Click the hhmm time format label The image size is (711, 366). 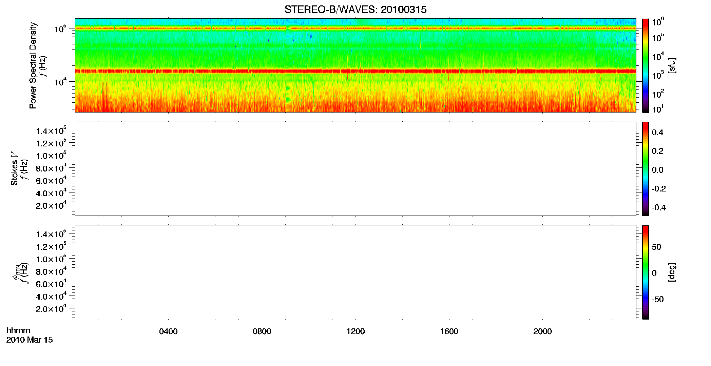tap(18, 331)
